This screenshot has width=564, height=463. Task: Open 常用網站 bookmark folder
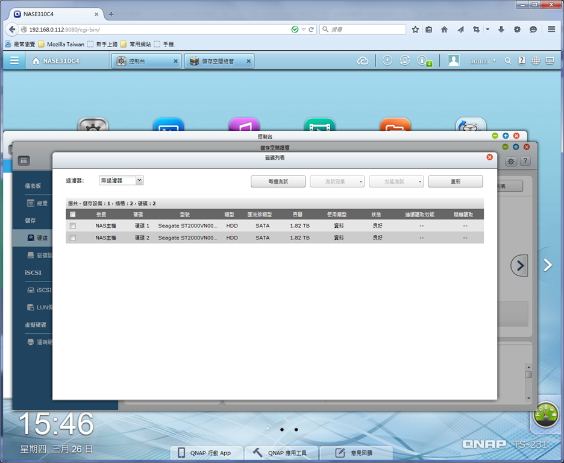136,44
